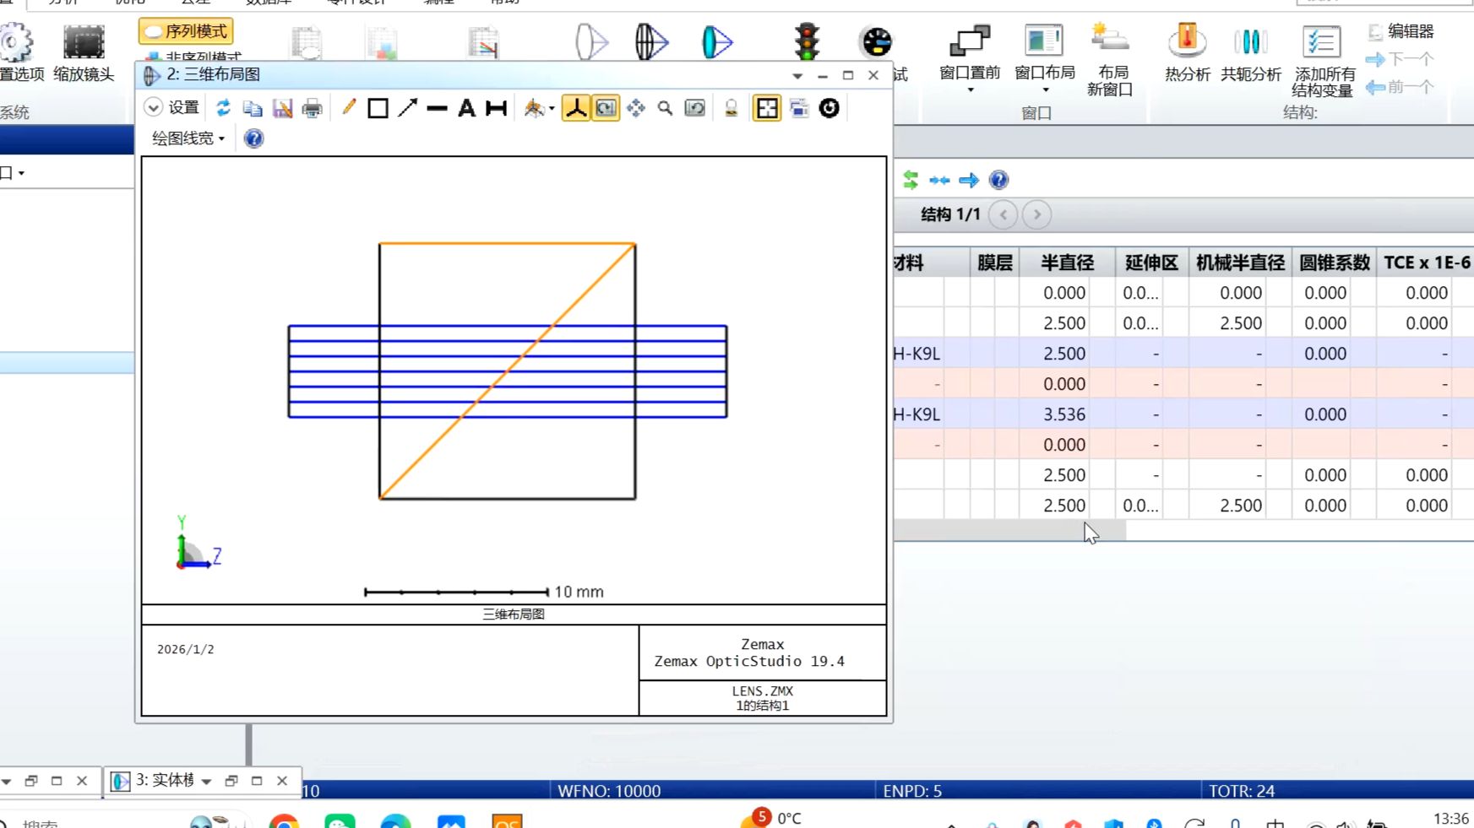Print the 3D layout window
1474x828 pixels.
tap(312, 108)
